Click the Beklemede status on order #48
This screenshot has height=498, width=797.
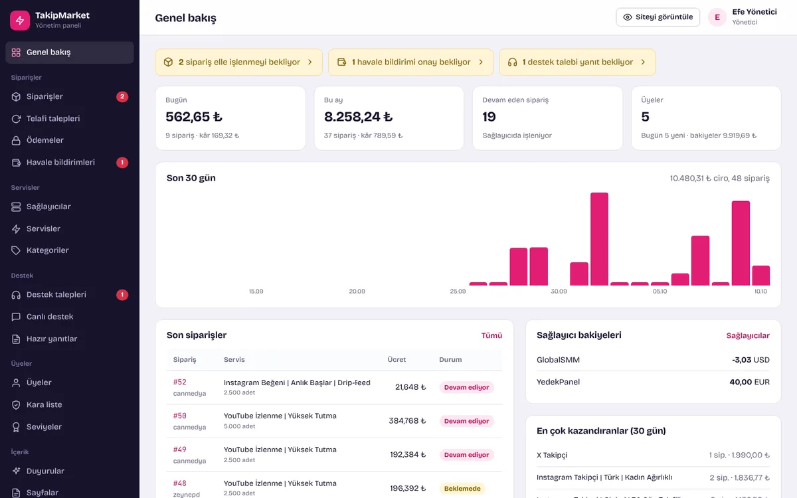pyautogui.click(x=462, y=489)
